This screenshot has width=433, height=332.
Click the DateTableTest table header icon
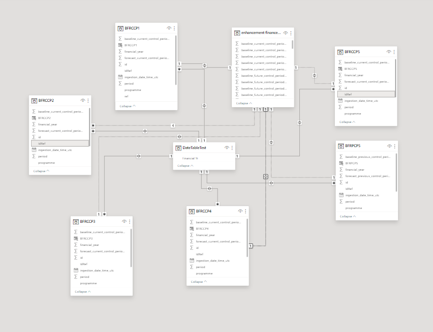179,148
